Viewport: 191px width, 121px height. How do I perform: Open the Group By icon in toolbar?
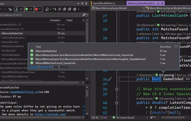pyautogui.click(x=60, y=9)
